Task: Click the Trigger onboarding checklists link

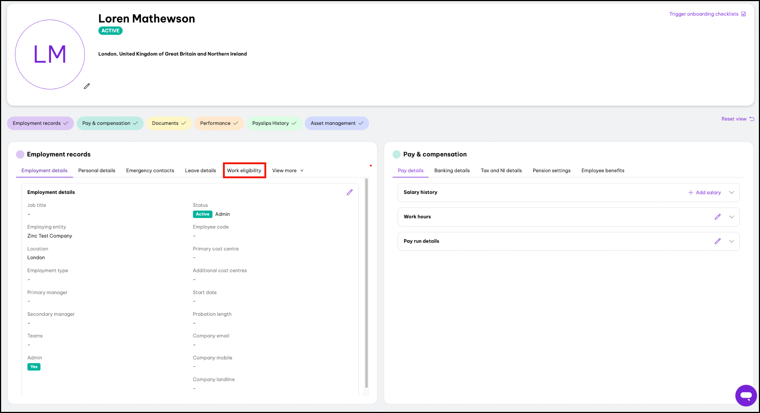Action: 703,14
